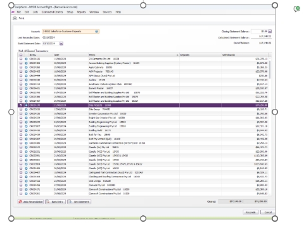Click the Reconcile button
The width and height of the screenshot is (304, 228).
[251, 212]
